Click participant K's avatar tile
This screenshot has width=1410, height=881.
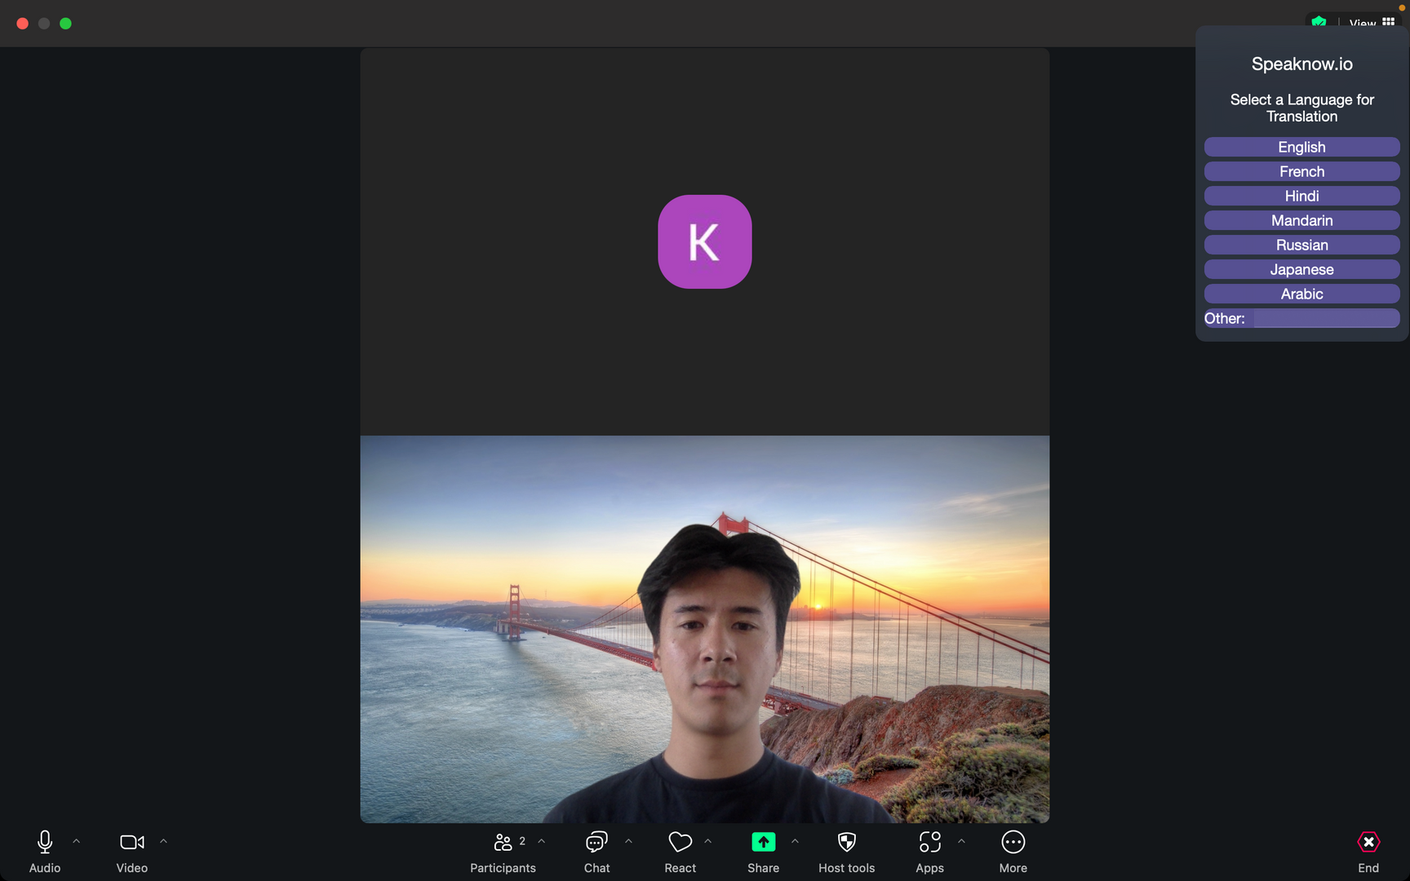pos(705,241)
